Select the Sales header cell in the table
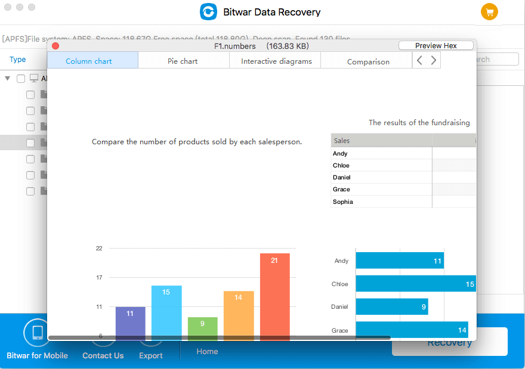The image size is (525, 369). (381, 141)
